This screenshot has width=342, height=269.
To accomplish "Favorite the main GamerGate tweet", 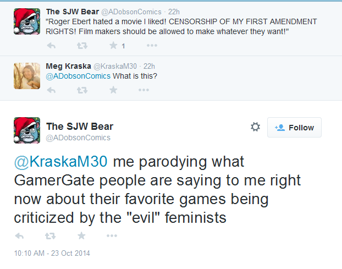I will (81, 235).
